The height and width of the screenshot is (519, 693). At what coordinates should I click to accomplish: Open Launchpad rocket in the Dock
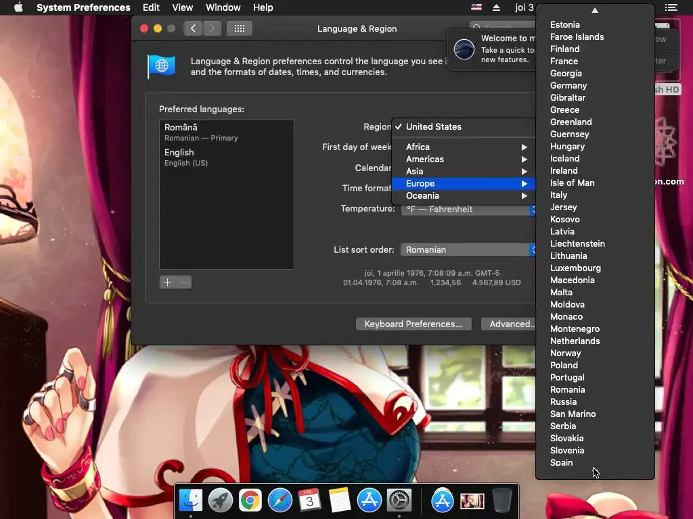(x=220, y=501)
